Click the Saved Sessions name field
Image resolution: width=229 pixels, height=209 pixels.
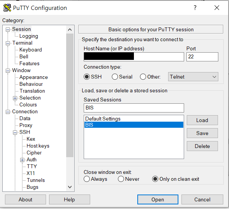134,108
